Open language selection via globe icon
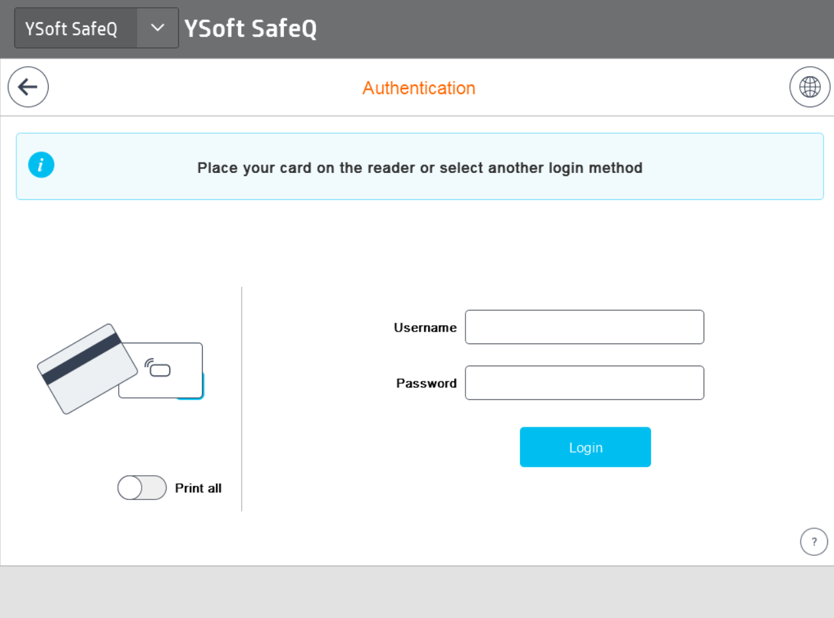Screen dimensions: 834x618 click(x=810, y=87)
